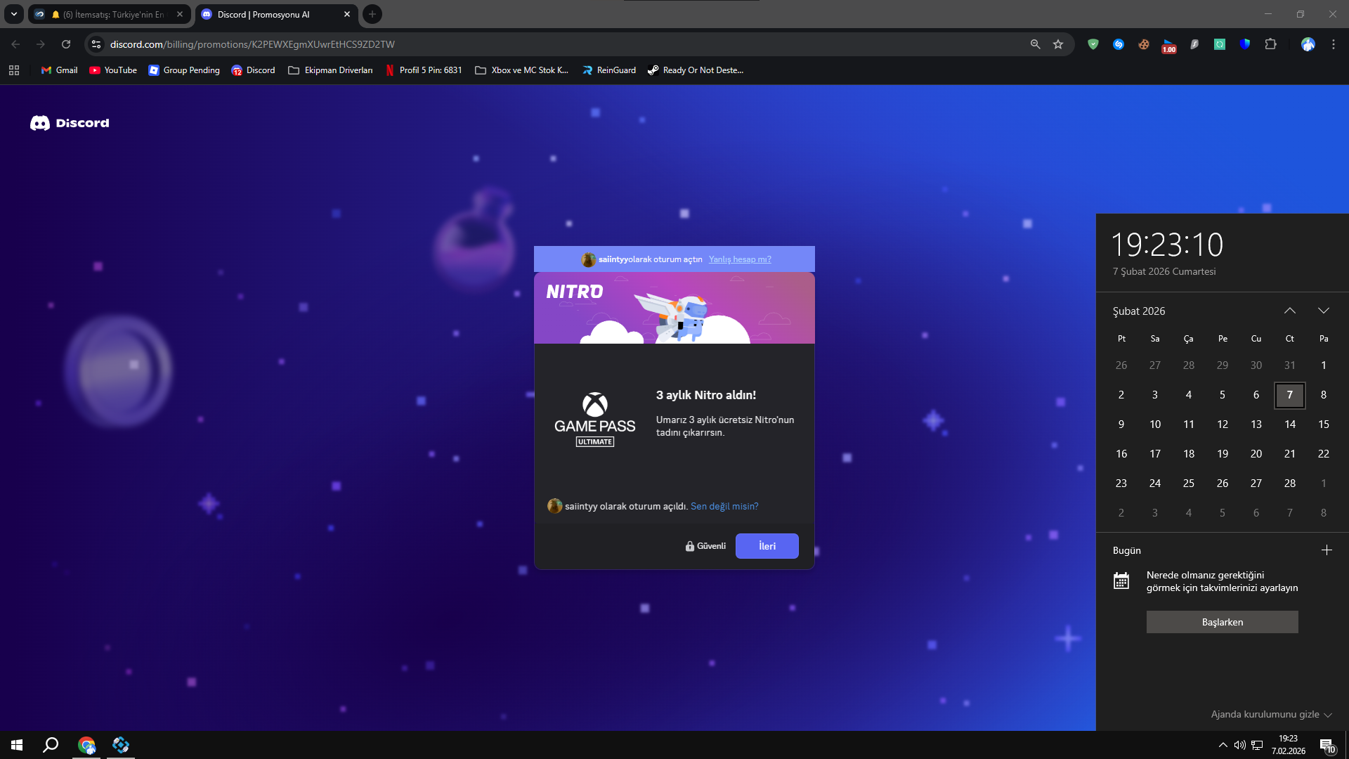View site information icon in address bar

click(x=97, y=44)
